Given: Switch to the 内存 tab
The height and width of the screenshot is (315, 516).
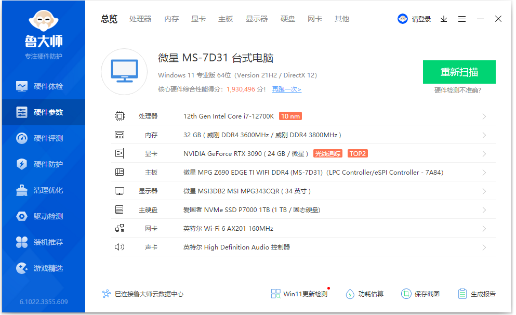Looking at the screenshot, I should (x=171, y=19).
